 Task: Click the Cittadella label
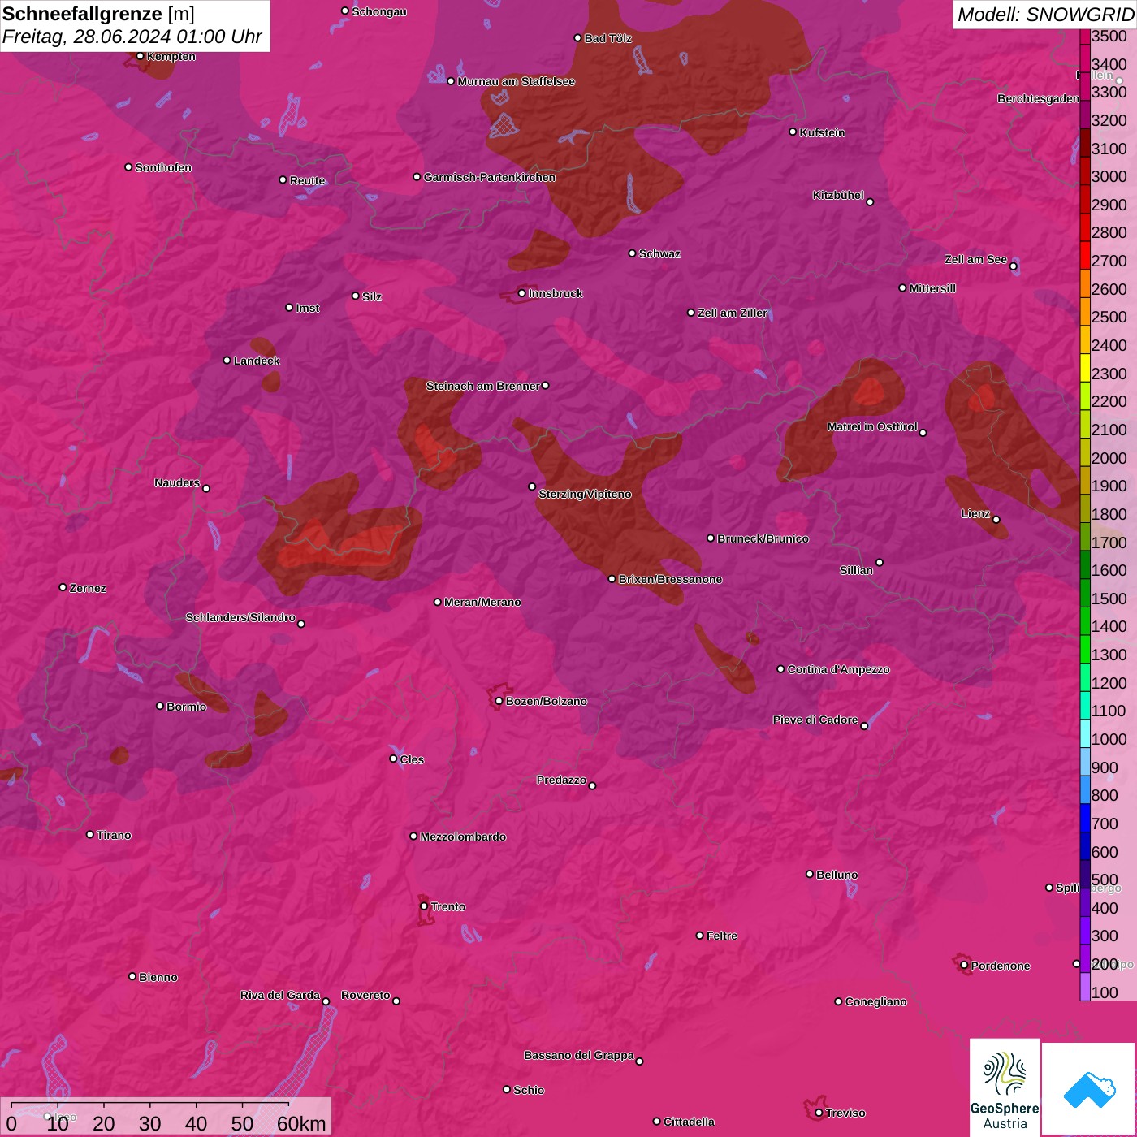[x=689, y=1122]
